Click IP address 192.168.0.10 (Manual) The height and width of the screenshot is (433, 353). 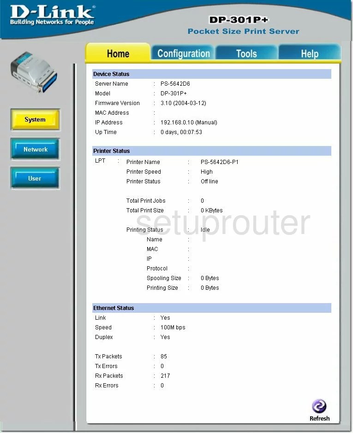pos(189,123)
